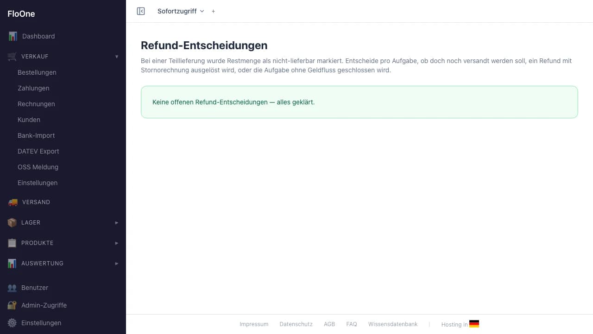Image resolution: width=593 pixels, height=334 pixels.
Task: Open the FAQ link
Action: tap(352, 324)
